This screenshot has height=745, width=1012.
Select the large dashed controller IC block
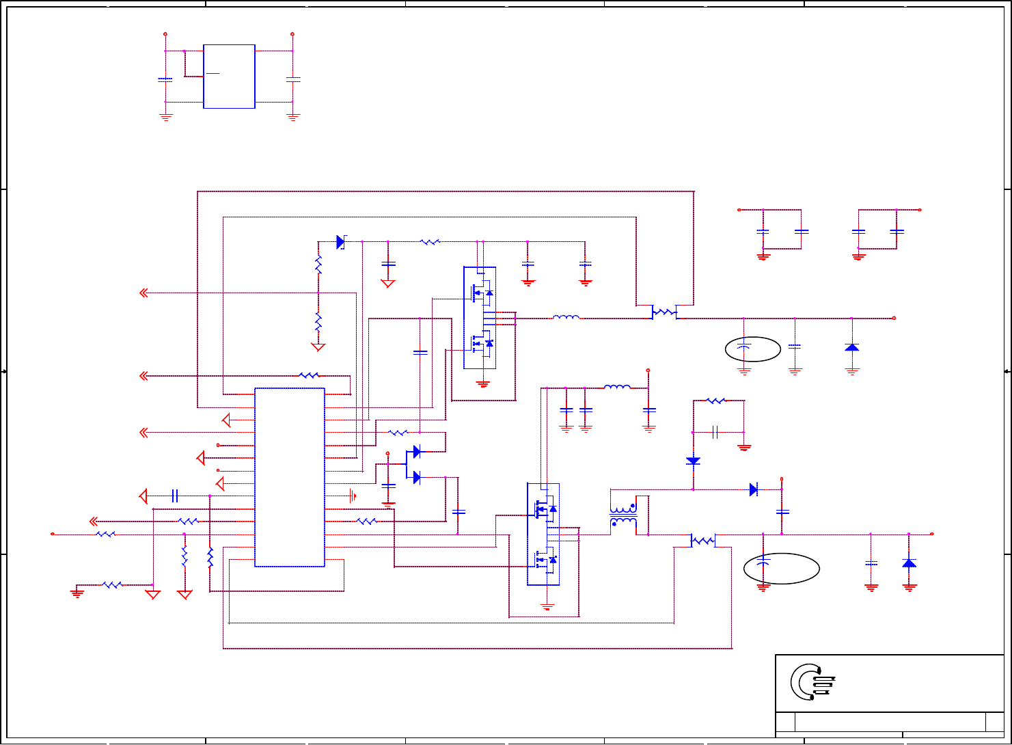pos(290,477)
